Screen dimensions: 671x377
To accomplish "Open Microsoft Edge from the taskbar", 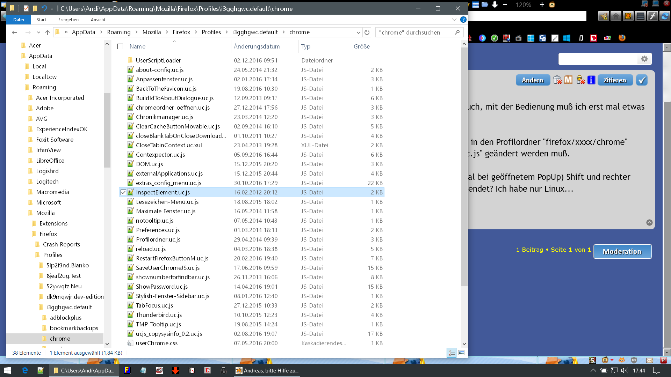I will click(x=25, y=370).
